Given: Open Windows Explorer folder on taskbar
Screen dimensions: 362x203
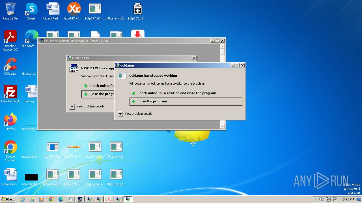Looking at the screenshot, I should coord(32,199).
